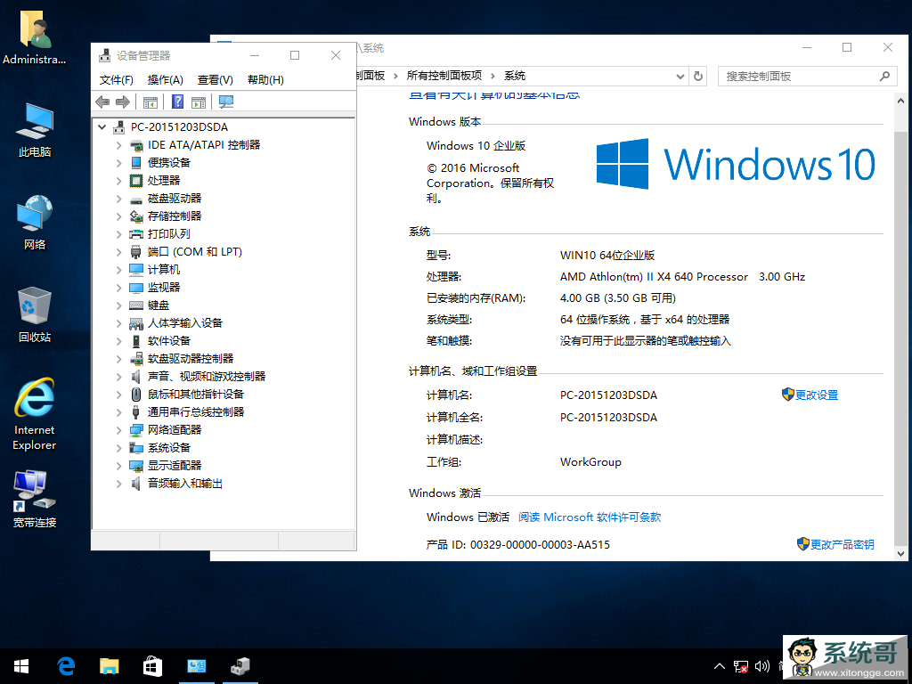The height and width of the screenshot is (684, 912).
Task: Switch to Control Panel taskbar button
Action: [x=197, y=666]
